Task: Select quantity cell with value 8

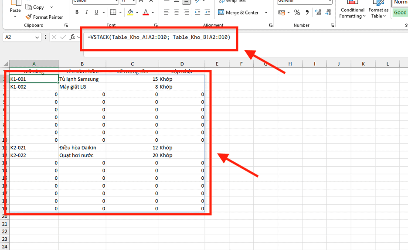Action: [x=133, y=87]
